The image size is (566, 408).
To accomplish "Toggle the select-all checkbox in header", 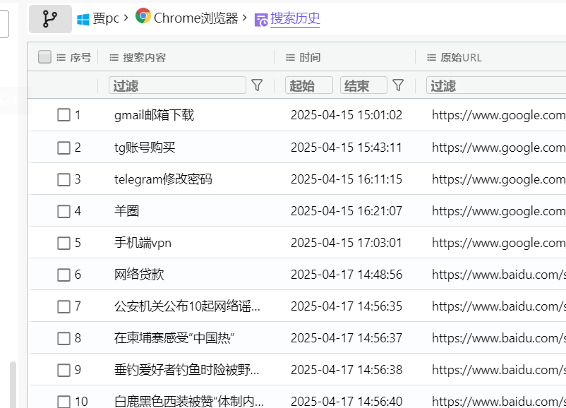I will [44, 56].
